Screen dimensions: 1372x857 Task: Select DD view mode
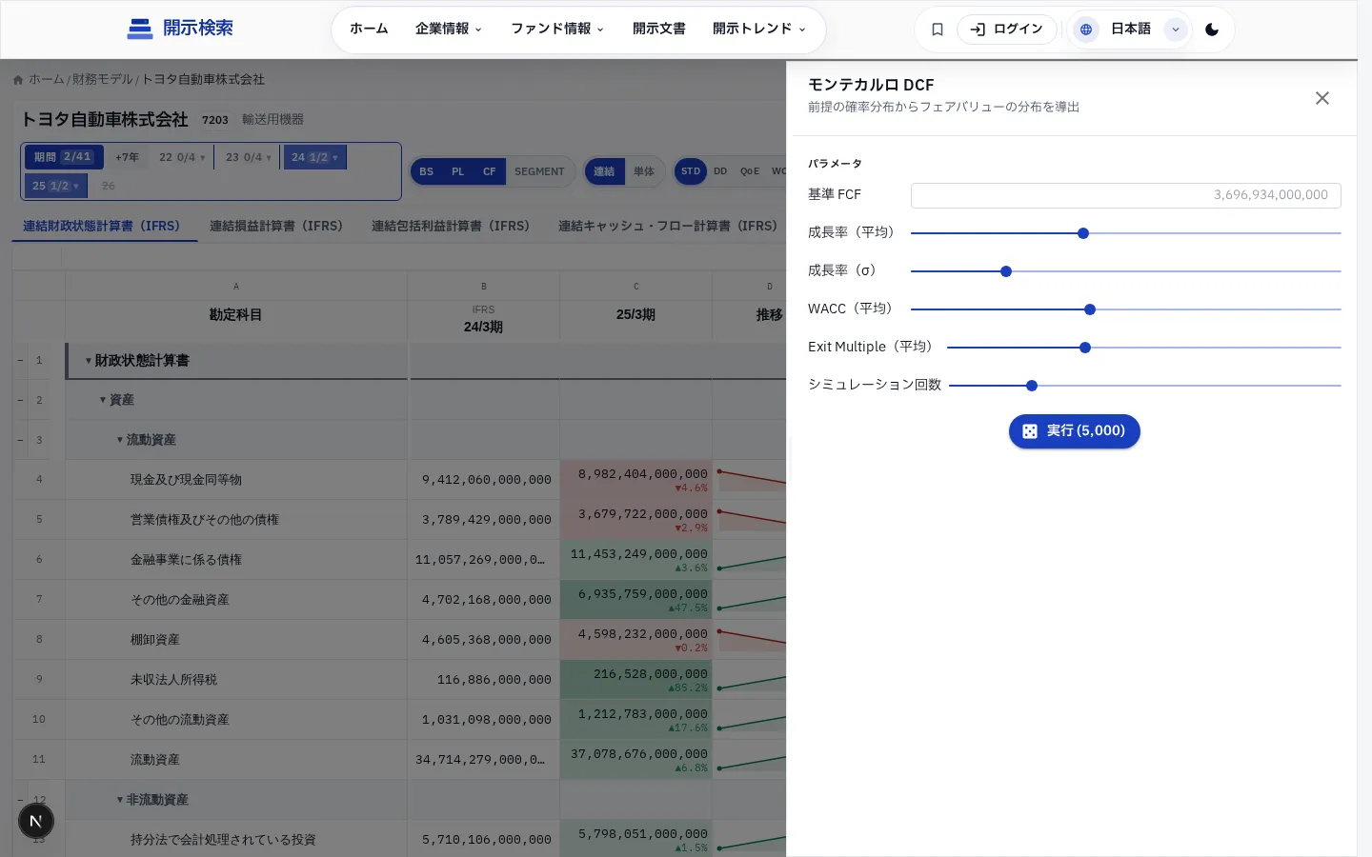[x=720, y=171]
